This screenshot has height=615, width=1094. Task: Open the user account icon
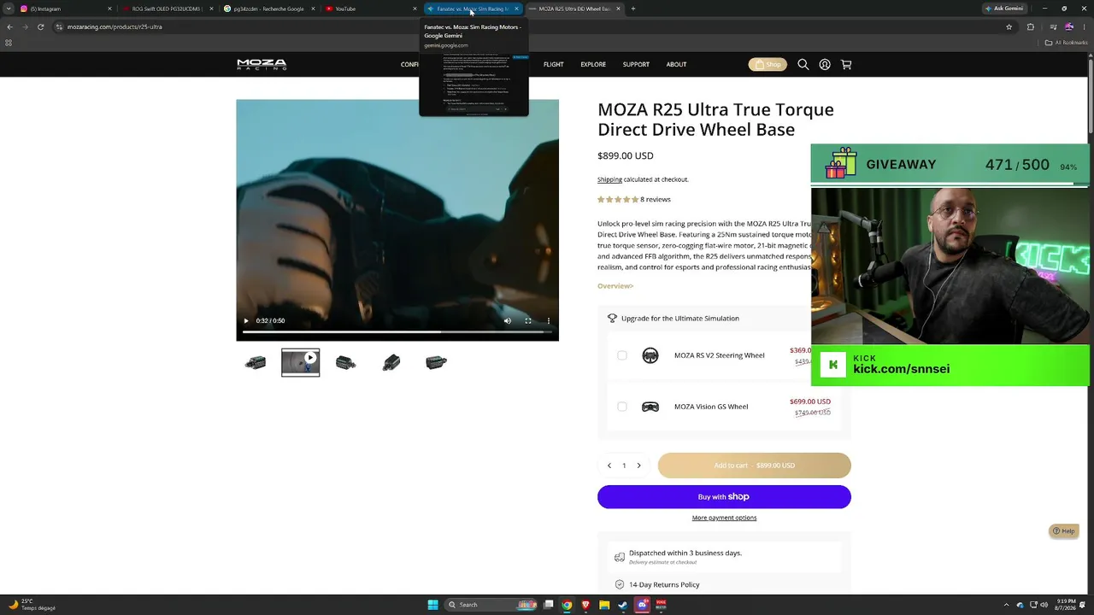point(825,64)
